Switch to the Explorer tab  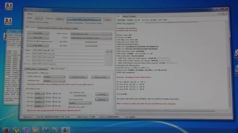[x=68, y=28]
